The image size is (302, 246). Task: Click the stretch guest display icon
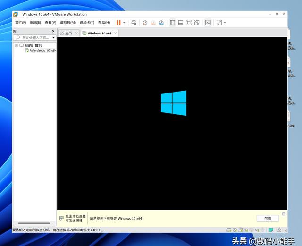pyautogui.click(x=219, y=23)
